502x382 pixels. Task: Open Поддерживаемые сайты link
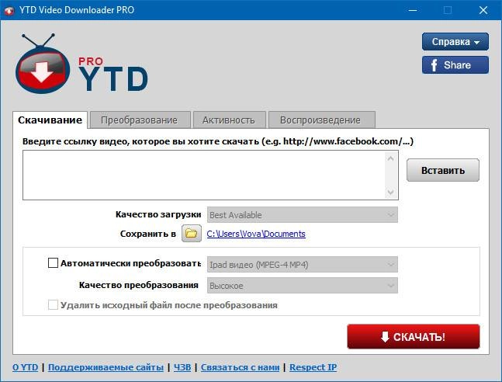(x=106, y=367)
